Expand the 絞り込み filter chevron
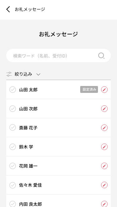The height and width of the screenshot is (207, 117). pos(38,74)
